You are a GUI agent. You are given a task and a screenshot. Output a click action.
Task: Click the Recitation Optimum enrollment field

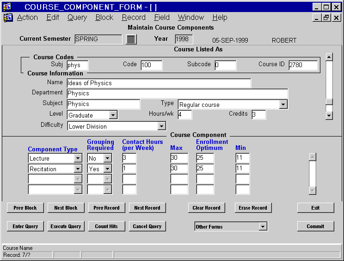tap(205, 168)
